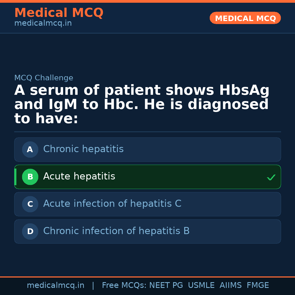Select 'FMGE' in the footer
Image resolution: width=295 pixels, height=295 pixels.
click(258, 285)
